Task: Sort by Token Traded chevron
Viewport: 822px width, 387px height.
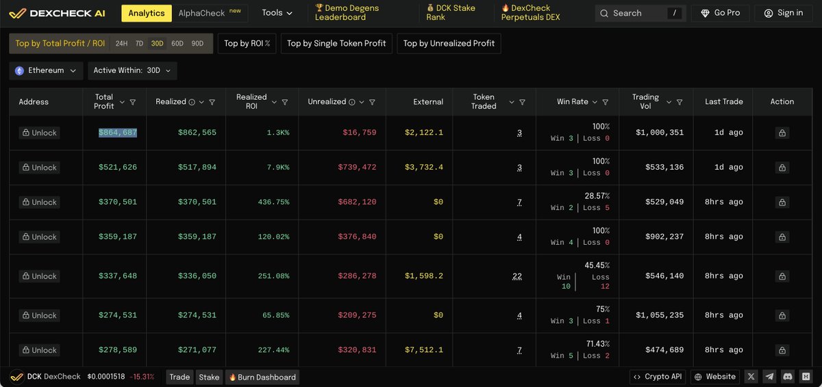Action: coord(511,102)
